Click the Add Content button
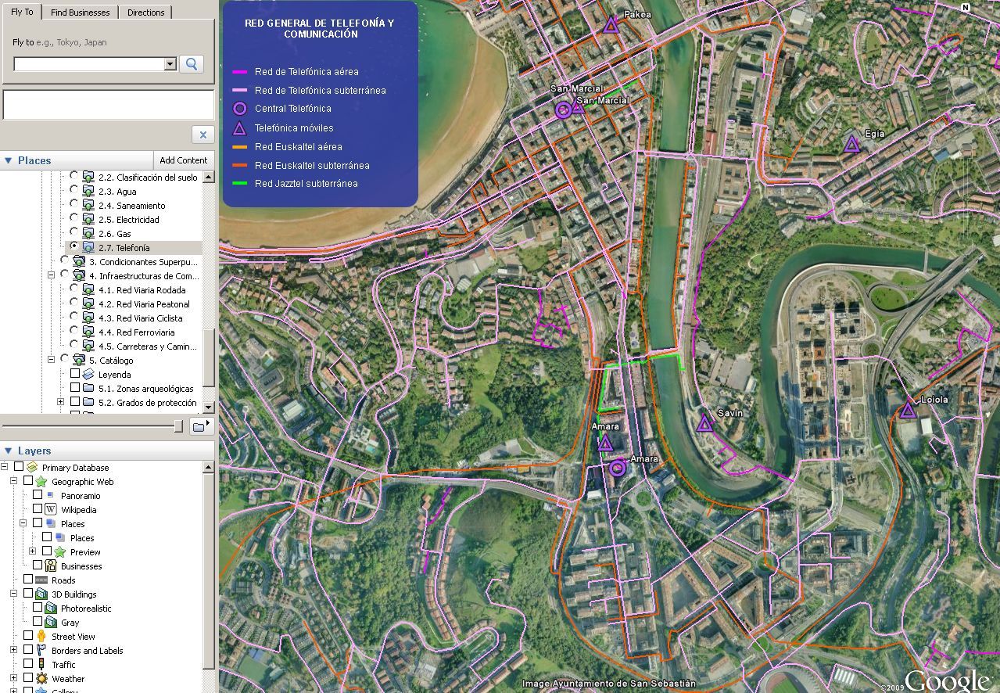 [x=184, y=160]
